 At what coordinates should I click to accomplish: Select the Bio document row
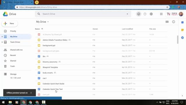tap(101, 56)
